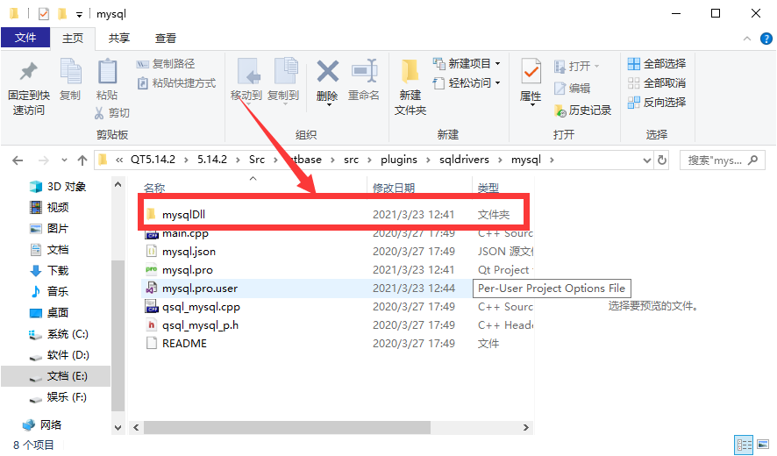Select mysql.pro.user file
Viewport: 777px width, 456px height.
[200, 289]
